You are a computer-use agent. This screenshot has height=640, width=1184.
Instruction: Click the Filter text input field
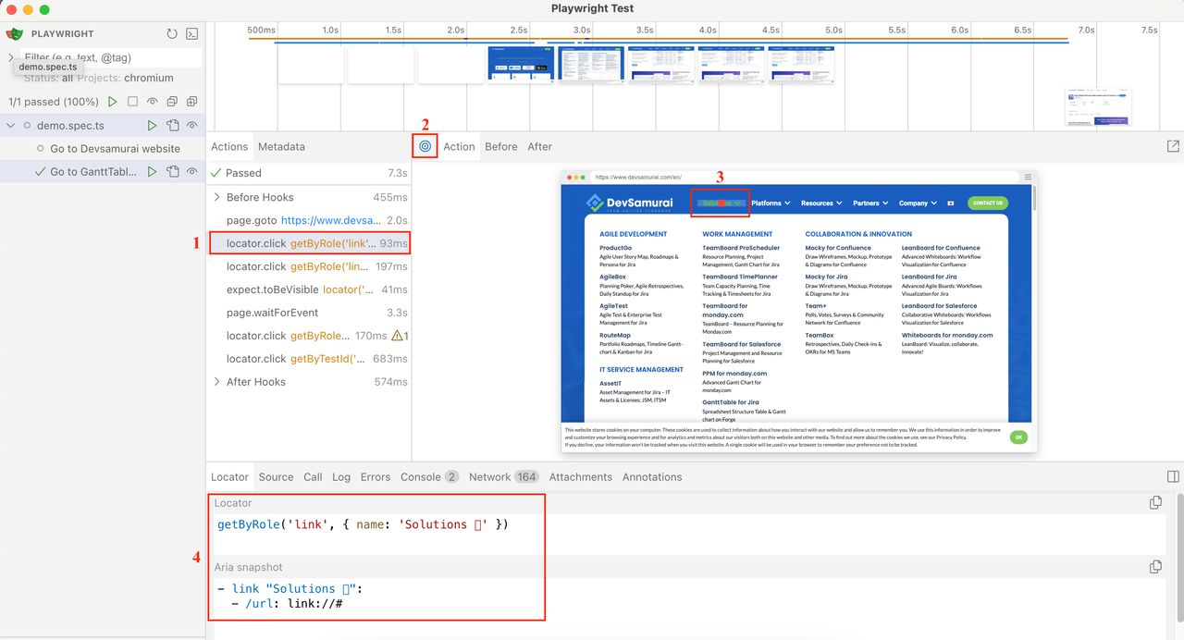111,57
